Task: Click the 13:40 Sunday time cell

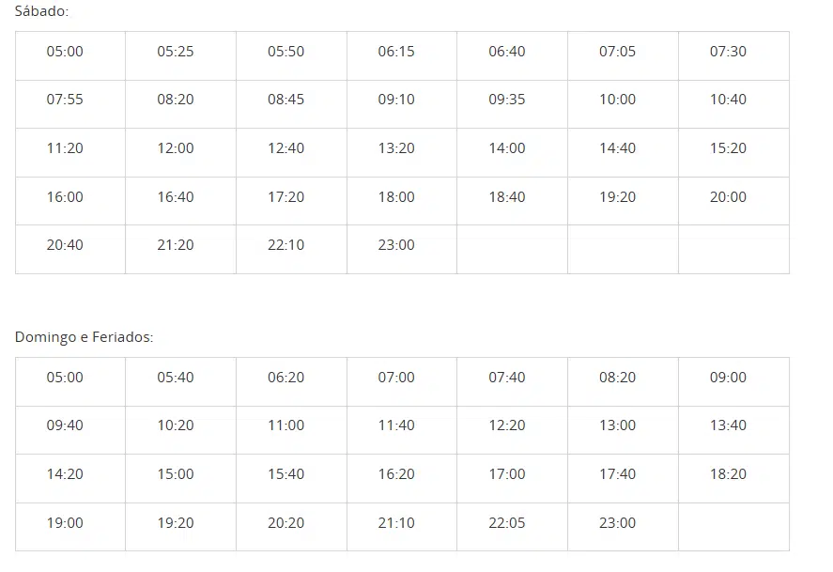Action: point(728,425)
